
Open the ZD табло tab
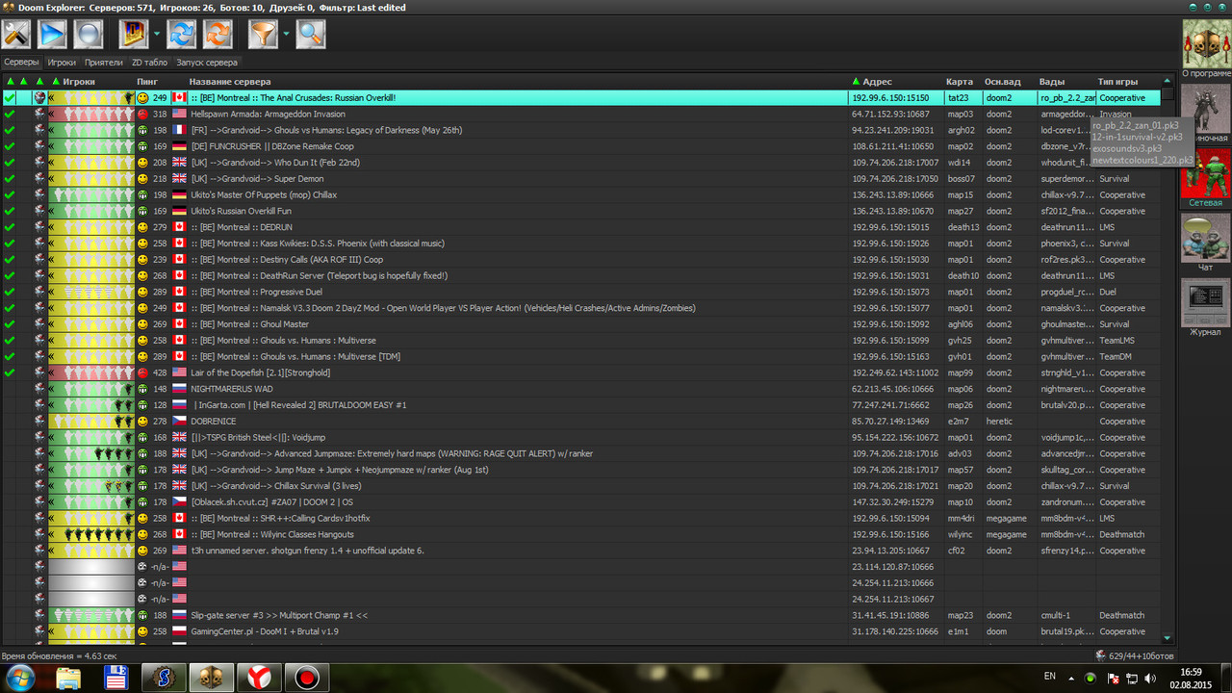point(149,63)
